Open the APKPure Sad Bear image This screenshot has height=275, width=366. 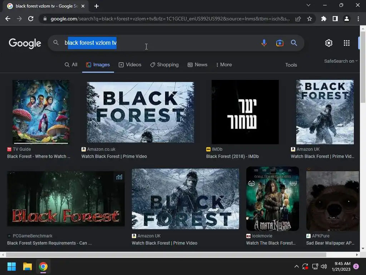(333, 201)
